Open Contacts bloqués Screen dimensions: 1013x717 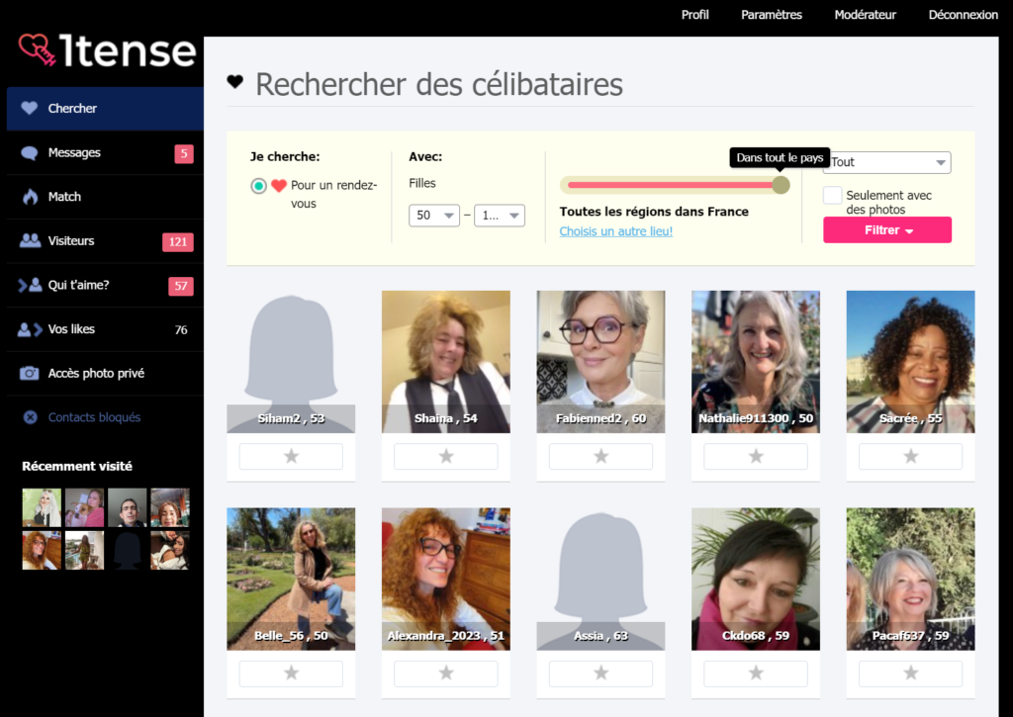105,417
